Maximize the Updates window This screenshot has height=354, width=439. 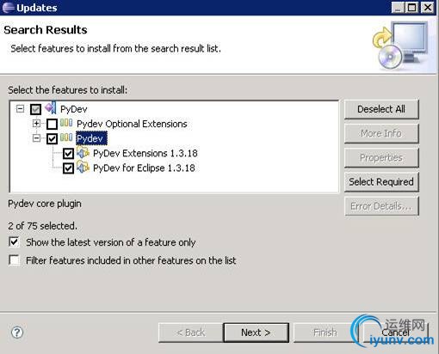point(412,8)
